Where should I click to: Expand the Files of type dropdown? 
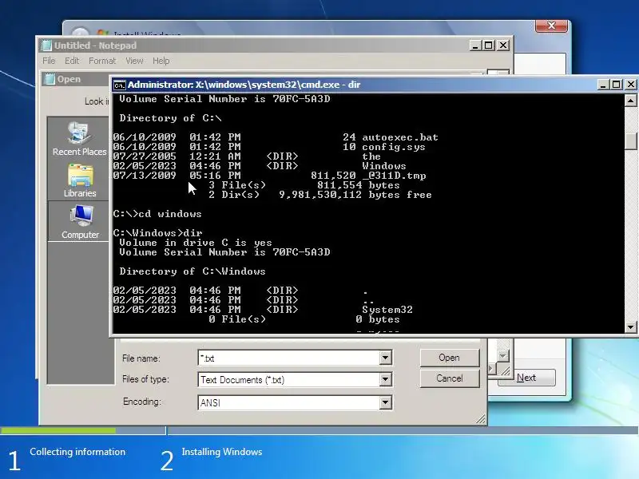[385, 380]
